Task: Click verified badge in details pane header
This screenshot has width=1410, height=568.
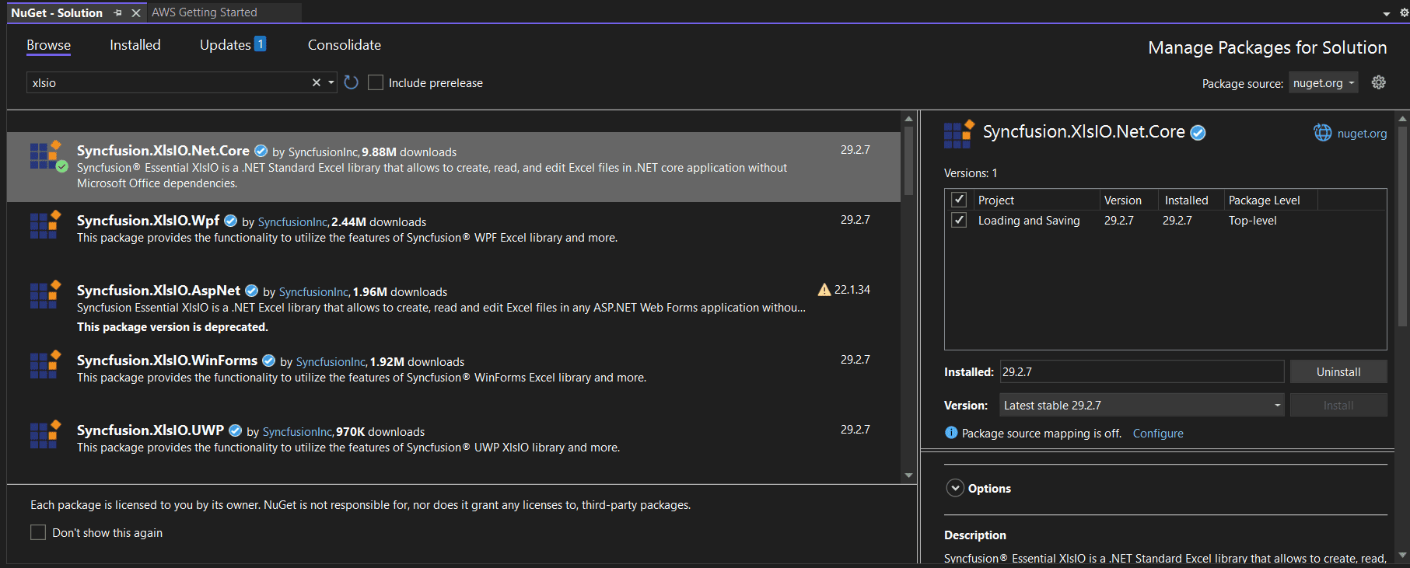Action: pyautogui.click(x=1198, y=133)
